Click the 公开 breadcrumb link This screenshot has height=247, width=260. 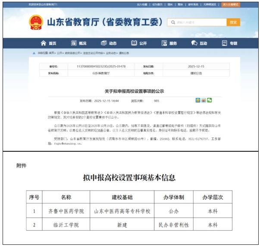[x=60, y=53]
